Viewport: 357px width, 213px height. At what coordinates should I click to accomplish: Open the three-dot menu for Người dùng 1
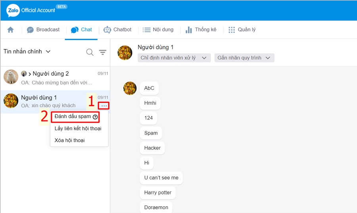pos(104,106)
